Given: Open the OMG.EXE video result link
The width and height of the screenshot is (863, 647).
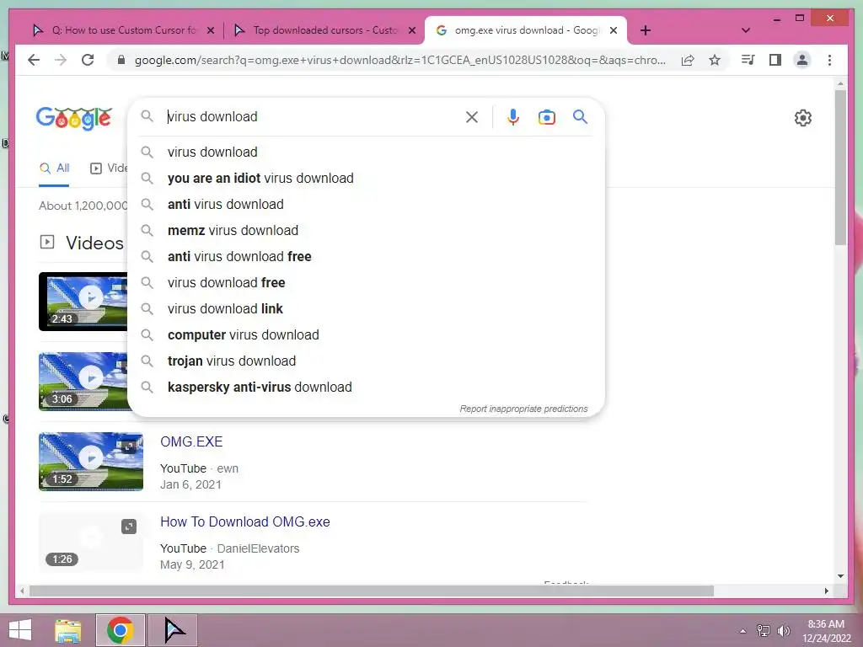Looking at the screenshot, I should click(x=191, y=441).
